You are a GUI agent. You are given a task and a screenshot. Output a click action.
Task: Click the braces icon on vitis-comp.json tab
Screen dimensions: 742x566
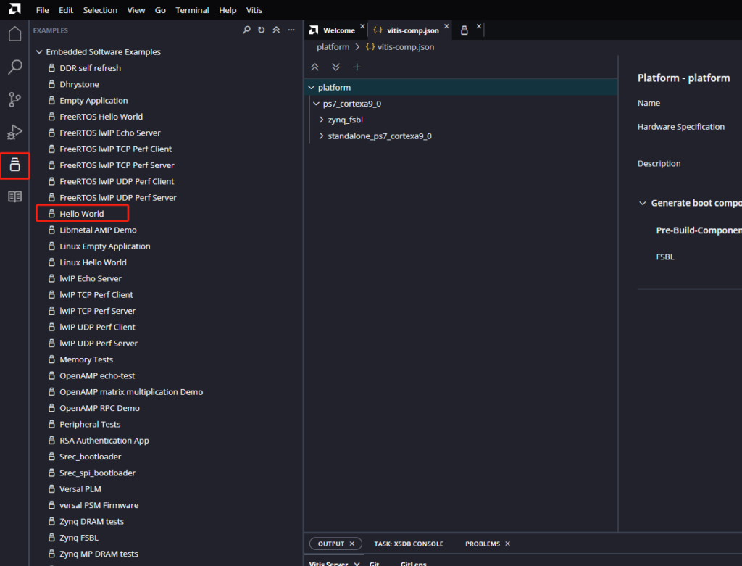pos(378,30)
